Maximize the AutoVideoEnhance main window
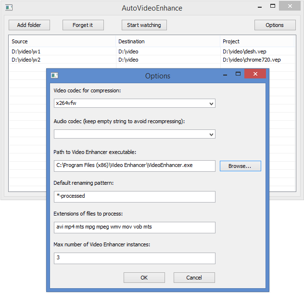This screenshot has height=293, width=304. coord(273,6)
